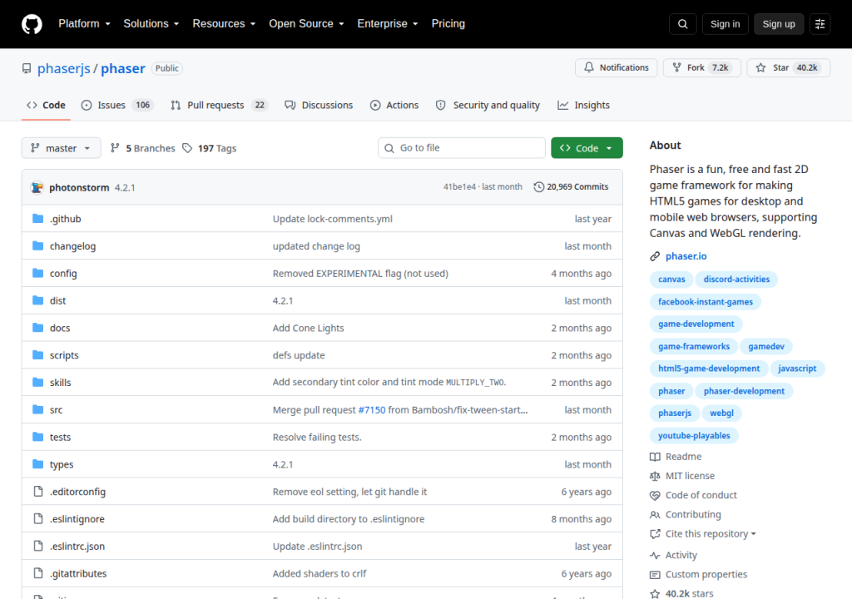This screenshot has height=599, width=852.
Task: Open the phaserjs organization link
Action: point(63,68)
